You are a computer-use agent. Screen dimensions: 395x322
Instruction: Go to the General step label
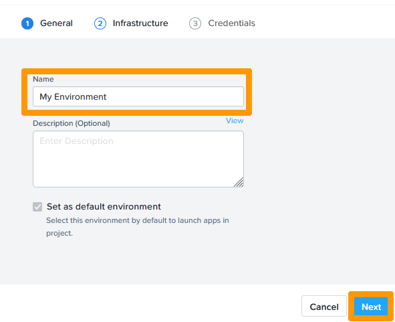tap(56, 23)
